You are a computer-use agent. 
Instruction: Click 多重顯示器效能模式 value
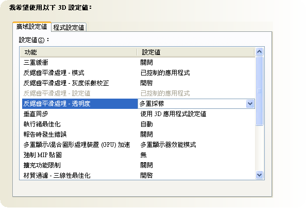(x=168, y=145)
